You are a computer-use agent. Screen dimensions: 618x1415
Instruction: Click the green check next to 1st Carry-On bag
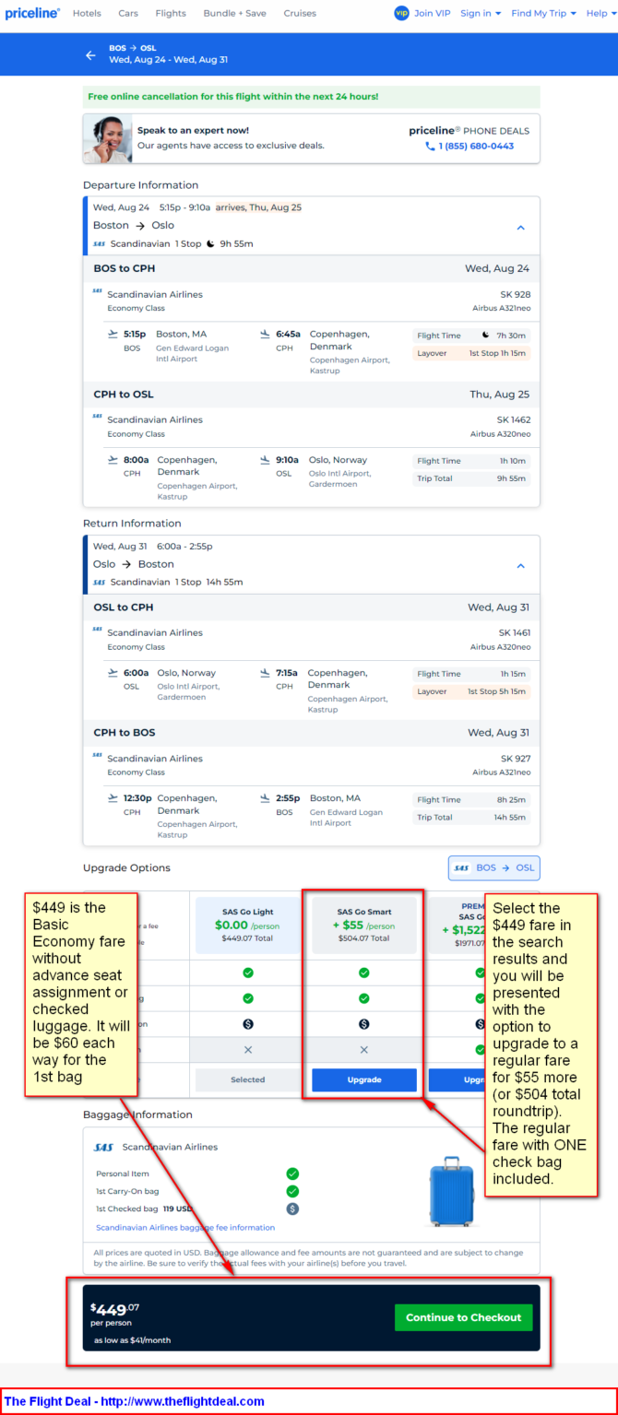point(292,1191)
